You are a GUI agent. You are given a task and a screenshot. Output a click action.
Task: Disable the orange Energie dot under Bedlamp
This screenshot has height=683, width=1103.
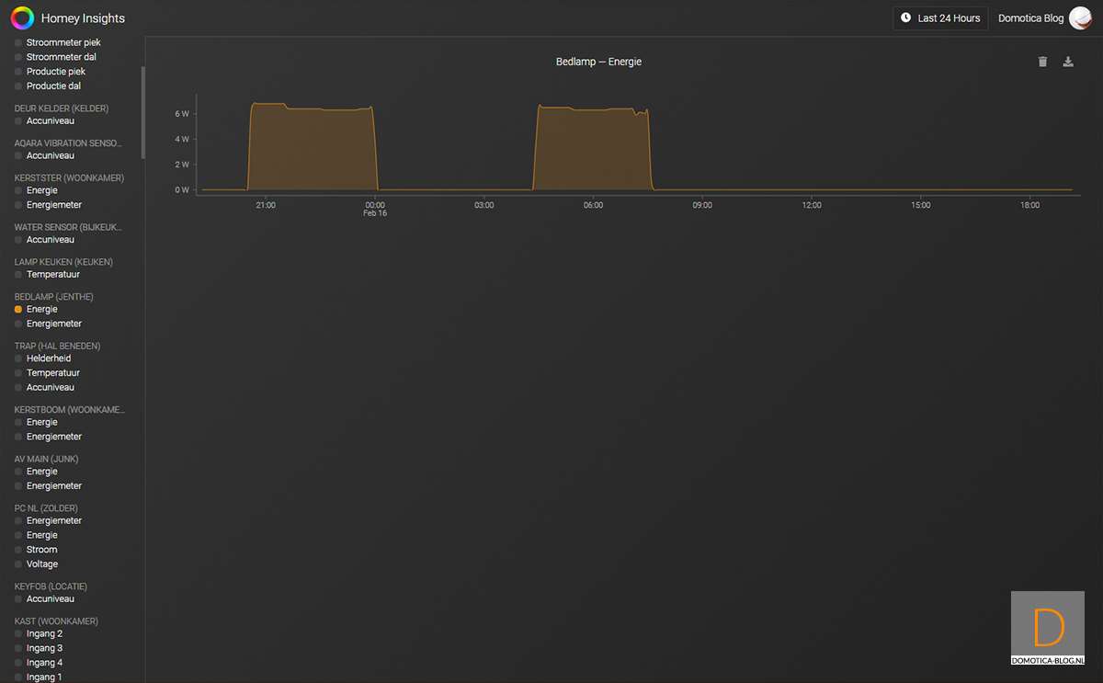tap(17, 310)
